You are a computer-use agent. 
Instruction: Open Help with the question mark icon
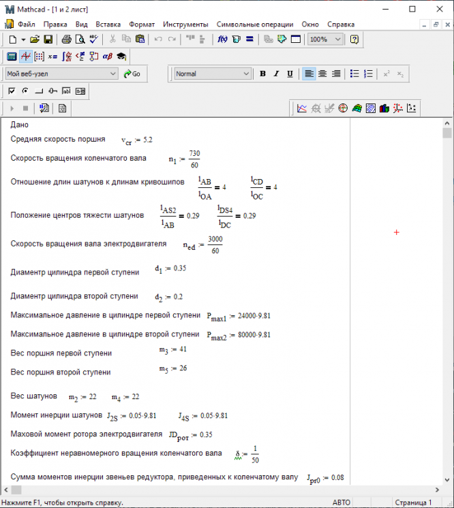(354, 39)
